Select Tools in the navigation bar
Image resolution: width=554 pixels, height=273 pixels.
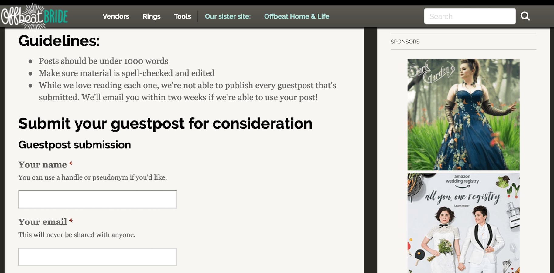[182, 16]
